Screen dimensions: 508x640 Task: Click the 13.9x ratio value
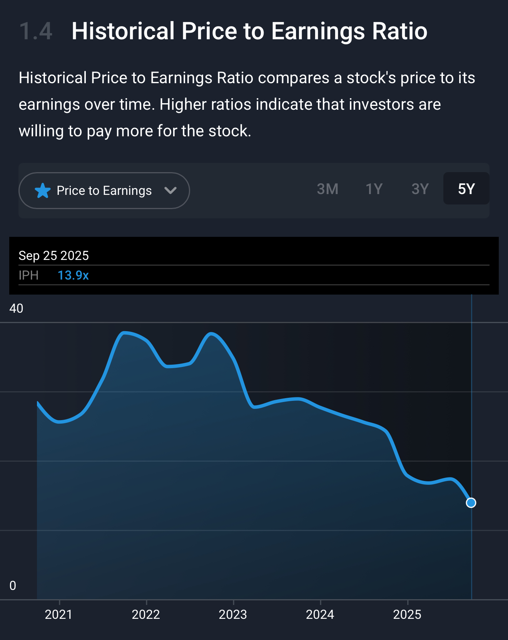73,275
